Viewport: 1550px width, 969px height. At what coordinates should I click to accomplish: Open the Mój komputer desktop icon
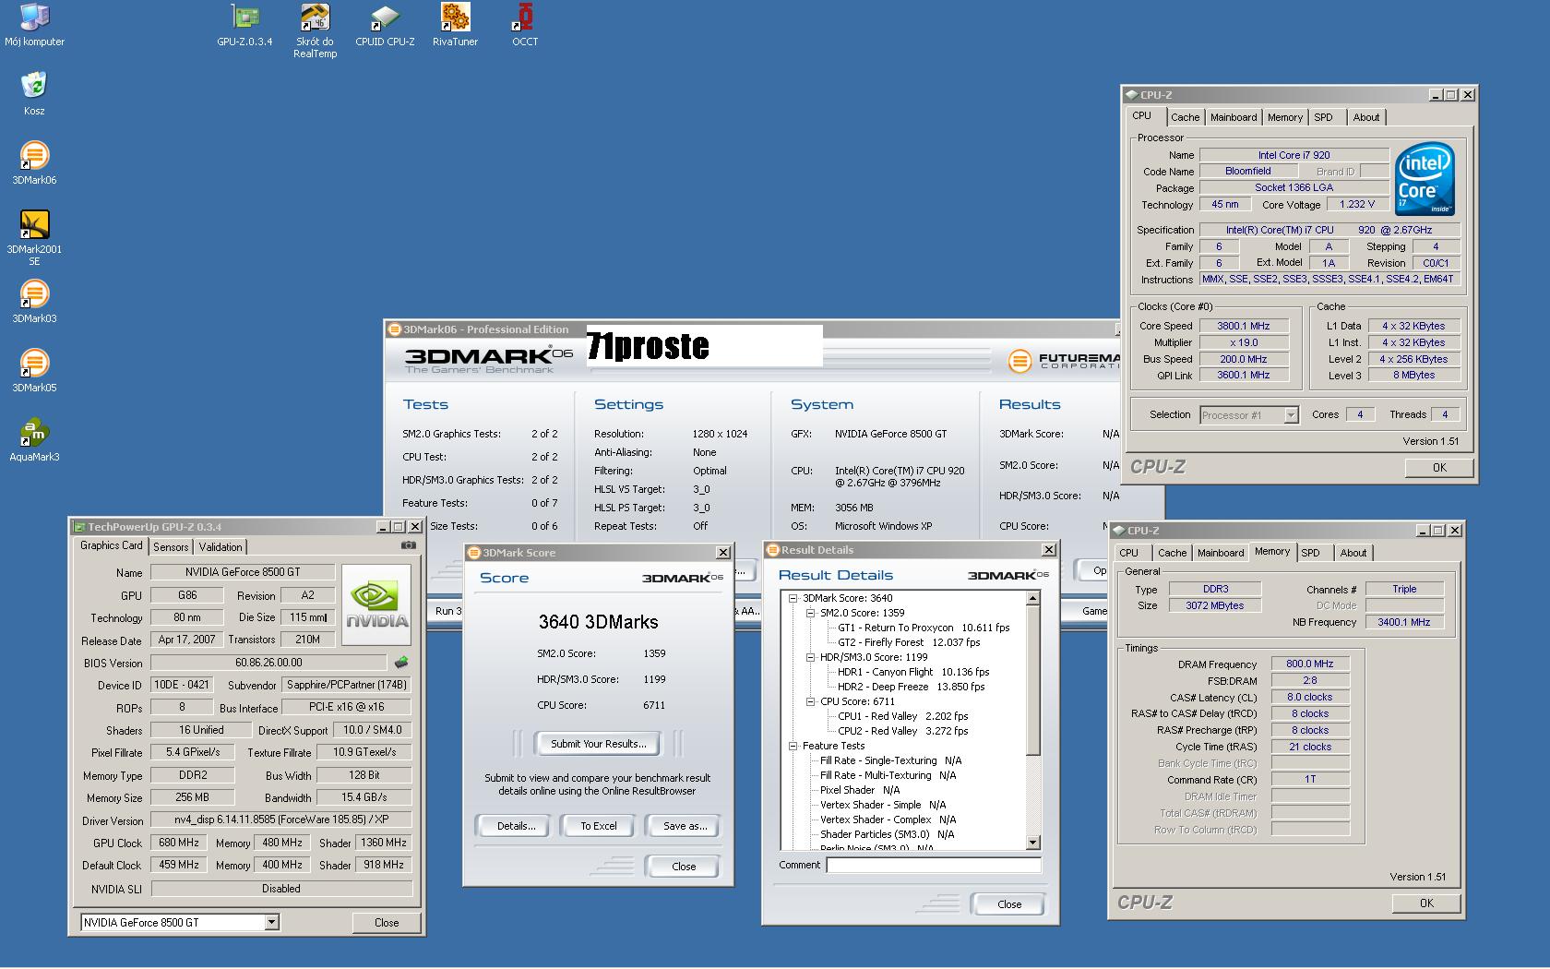[34, 24]
